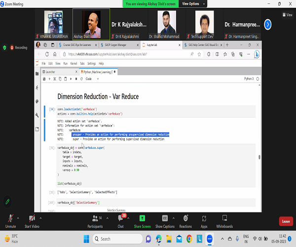Open the Participants panel
The height and width of the screenshot is (247, 296).
pyautogui.click(x=95, y=221)
